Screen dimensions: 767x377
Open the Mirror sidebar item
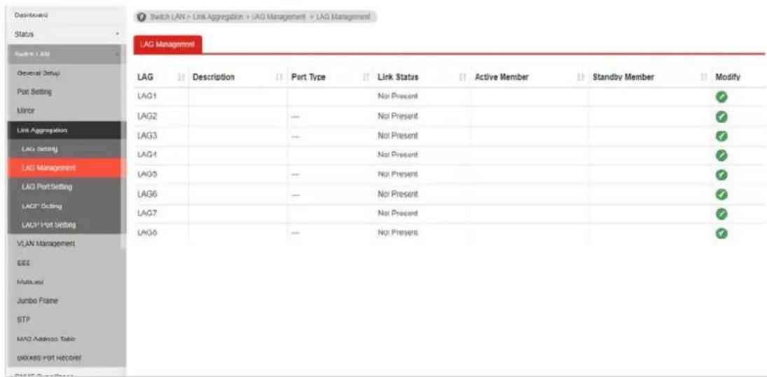pos(25,111)
